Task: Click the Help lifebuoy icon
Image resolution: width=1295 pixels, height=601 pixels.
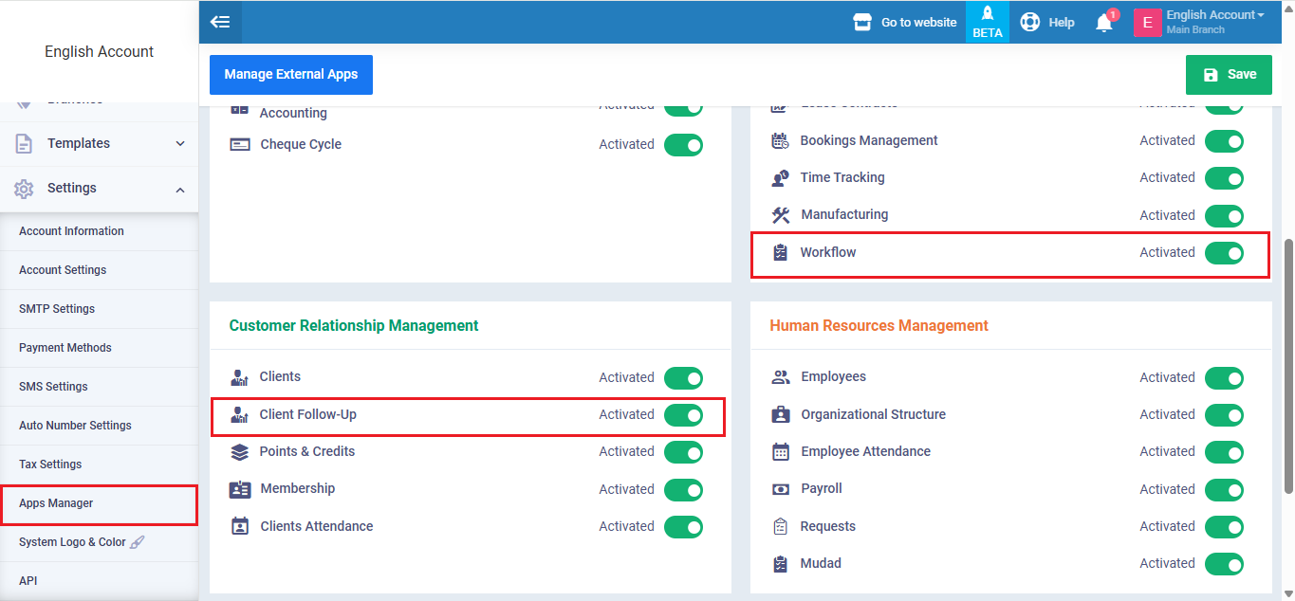Action: (x=1030, y=22)
